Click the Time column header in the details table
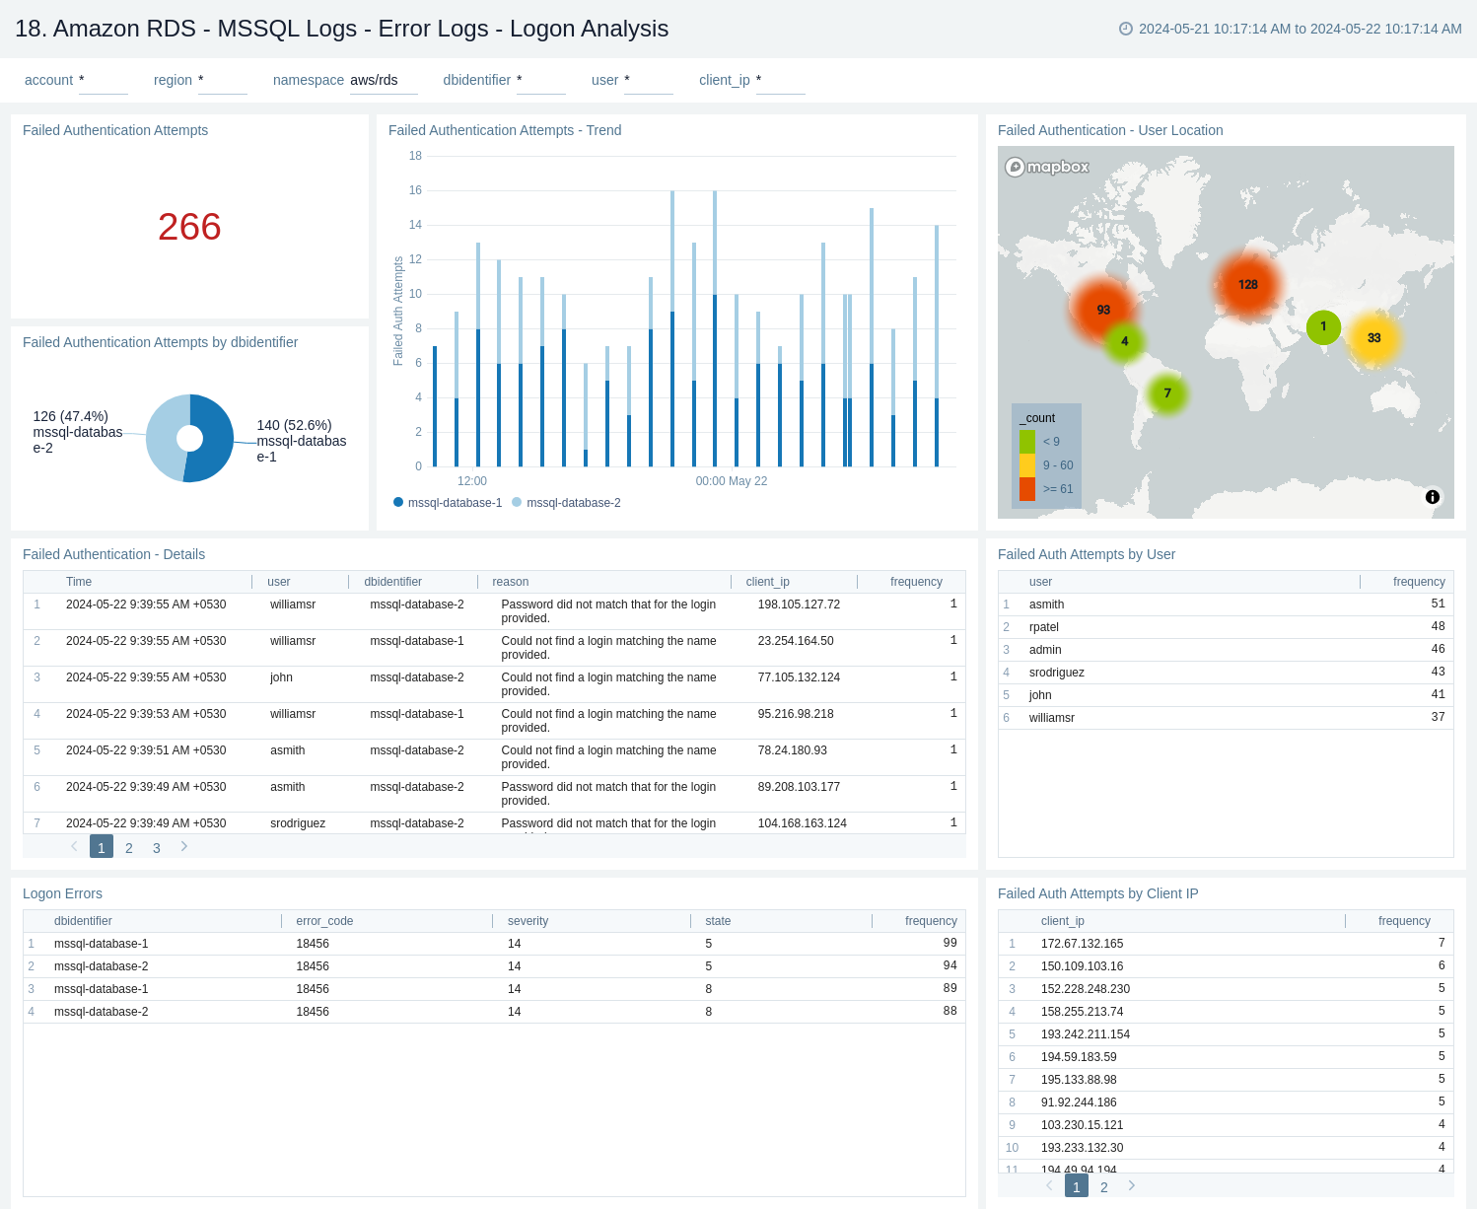The height and width of the screenshot is (1209, 1477). 78,582
